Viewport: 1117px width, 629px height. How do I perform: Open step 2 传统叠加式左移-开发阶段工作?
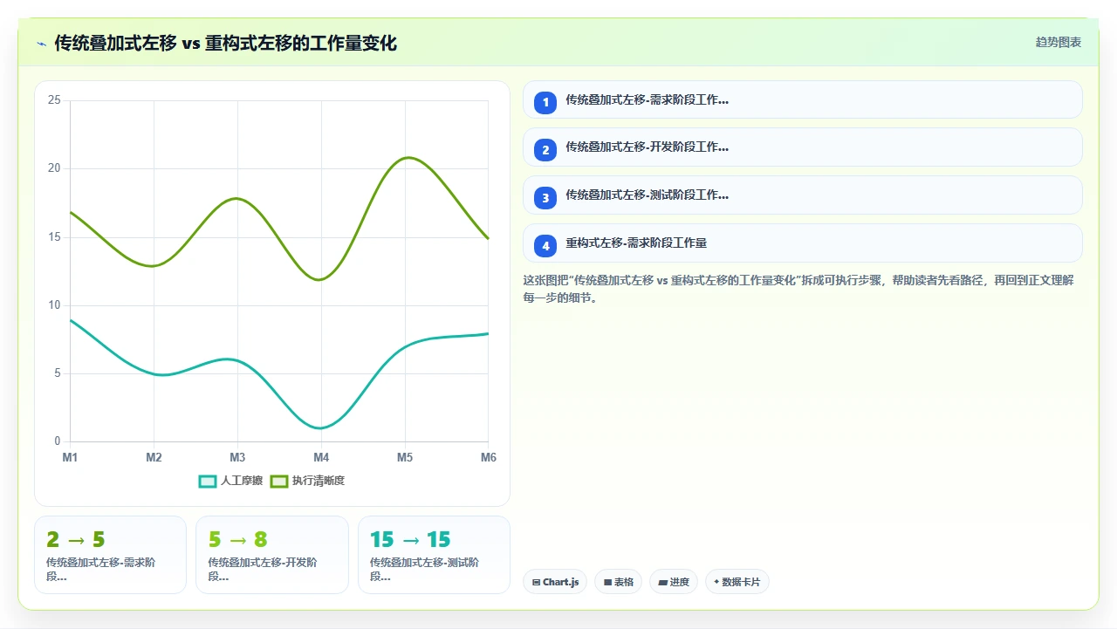click(802, 147)
